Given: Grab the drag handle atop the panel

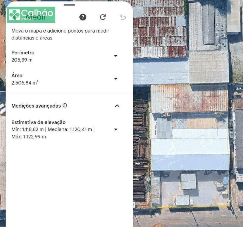Looking at the screenshot, I should (x=69, y=5).
